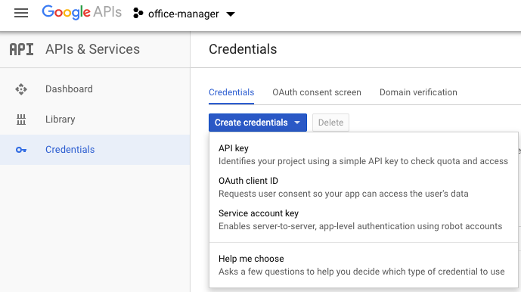Open the hamburger navigation menu
521x292 pixels.
21,14
